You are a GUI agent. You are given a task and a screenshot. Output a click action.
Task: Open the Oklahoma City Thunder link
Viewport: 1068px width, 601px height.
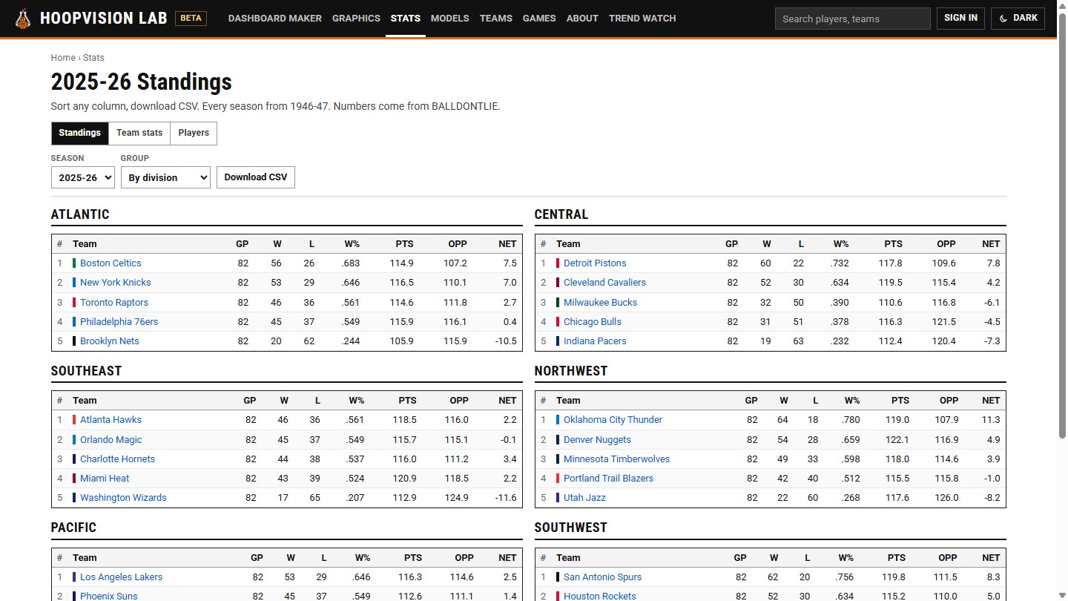tap(613, 420)
